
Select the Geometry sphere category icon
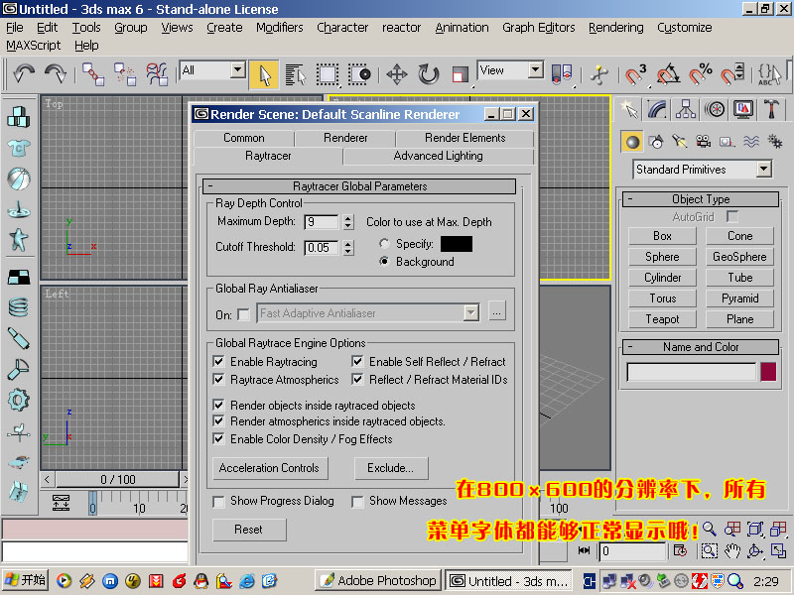(x=632, y=142)
